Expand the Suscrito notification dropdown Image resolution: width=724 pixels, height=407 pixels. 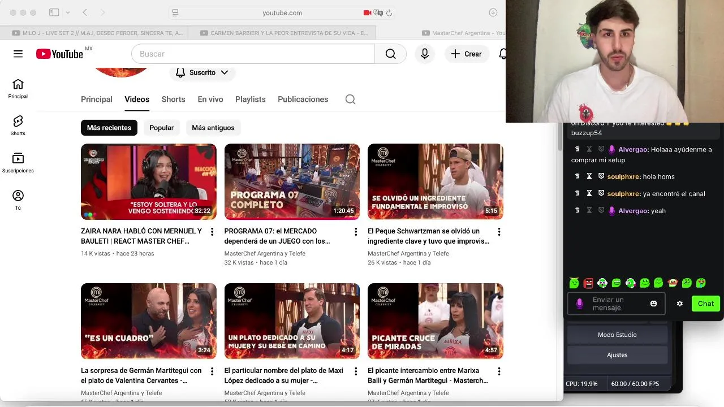[202, 72]
